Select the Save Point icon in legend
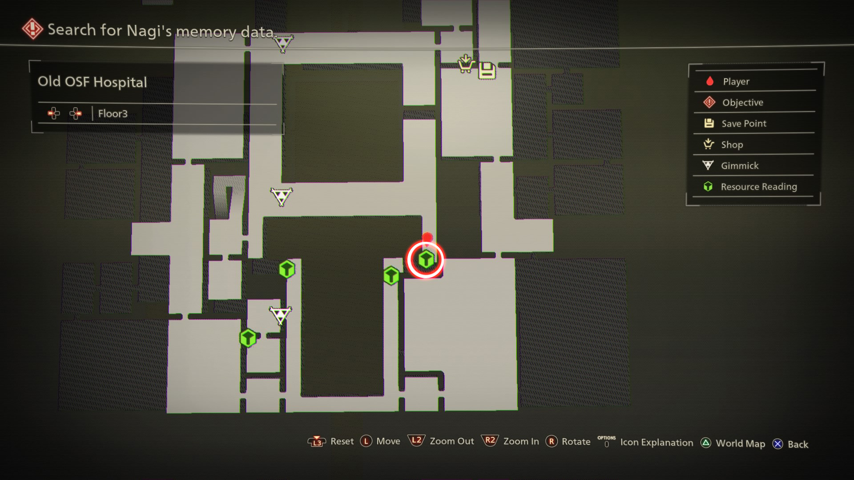854x480 pixels. [x=708, y=124]
